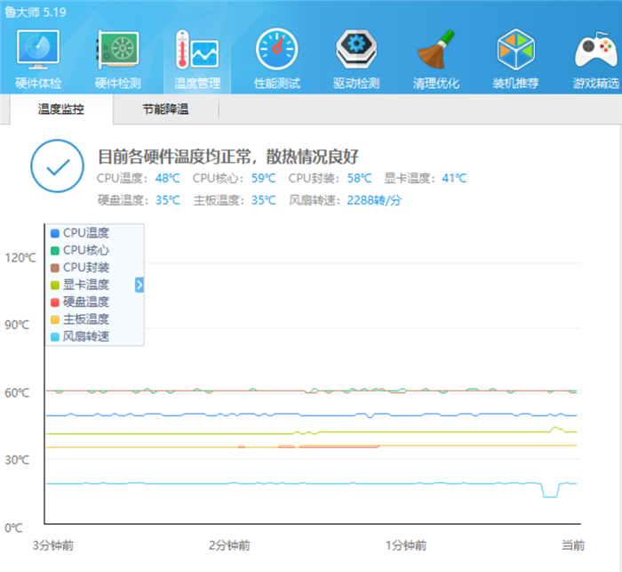Open the 驱动检测 driver detection icon
The image size is (622, 572).
355,51
